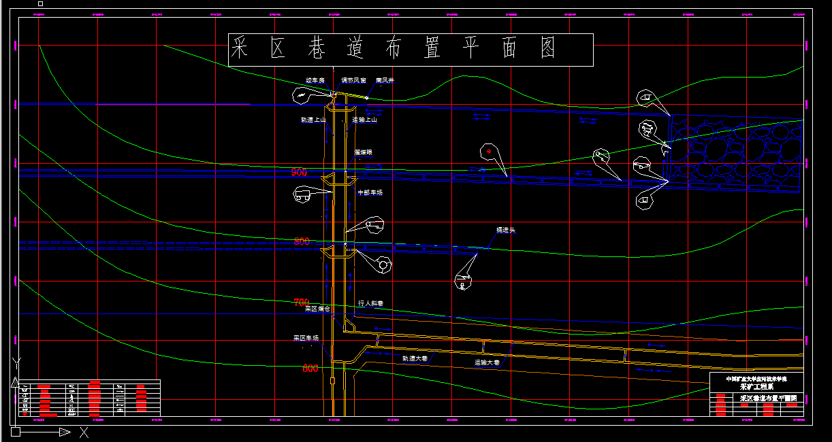This screenshot has width=832, height=442.
Task: Pick the callout bubble pointing at 掘进头 roadway end
Action: pyautogui.click(x=464, y=281)
